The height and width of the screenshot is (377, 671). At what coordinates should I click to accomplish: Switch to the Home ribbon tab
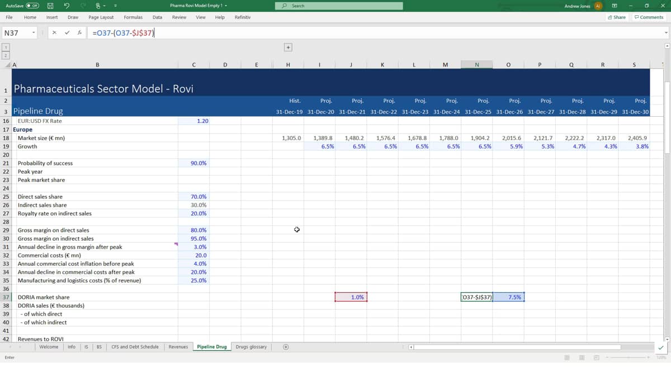point(30,17)
